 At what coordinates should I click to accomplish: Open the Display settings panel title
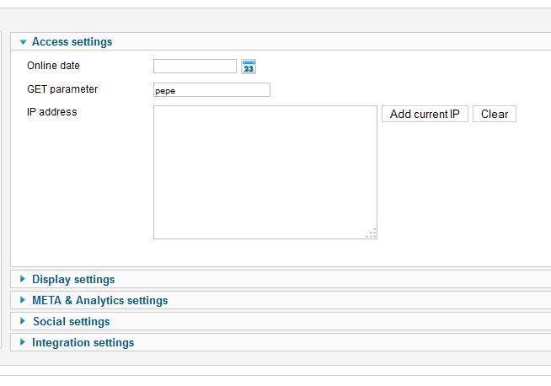tap(73, 279)
